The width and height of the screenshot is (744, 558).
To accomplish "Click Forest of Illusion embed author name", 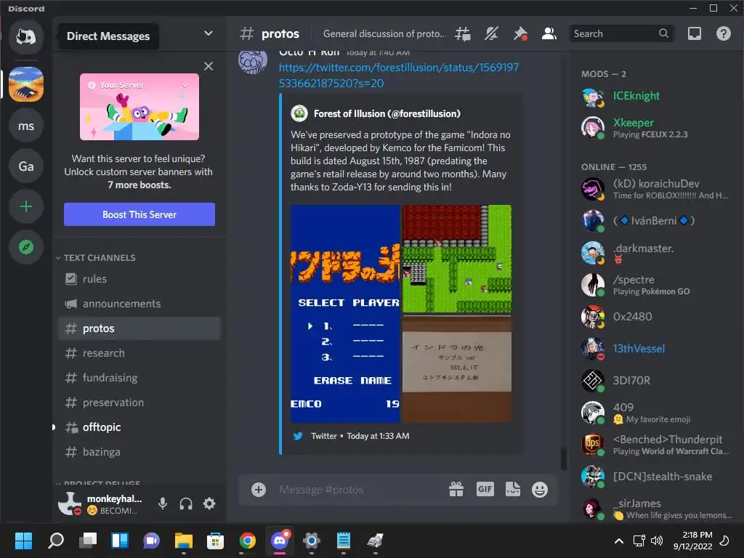I will [x=387, y=113].
